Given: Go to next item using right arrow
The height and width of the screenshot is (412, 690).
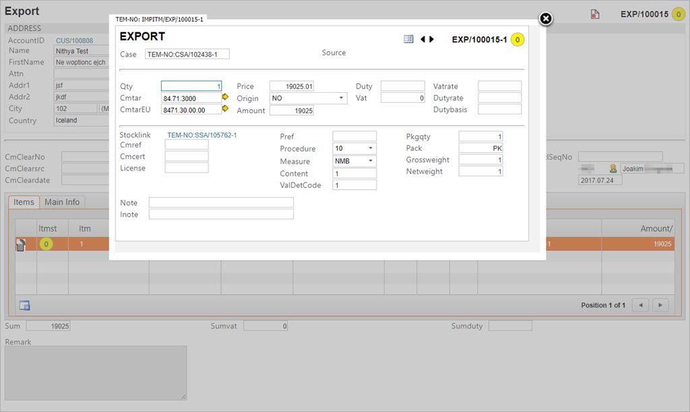Looking at the screenshot, I should point(432,40).
